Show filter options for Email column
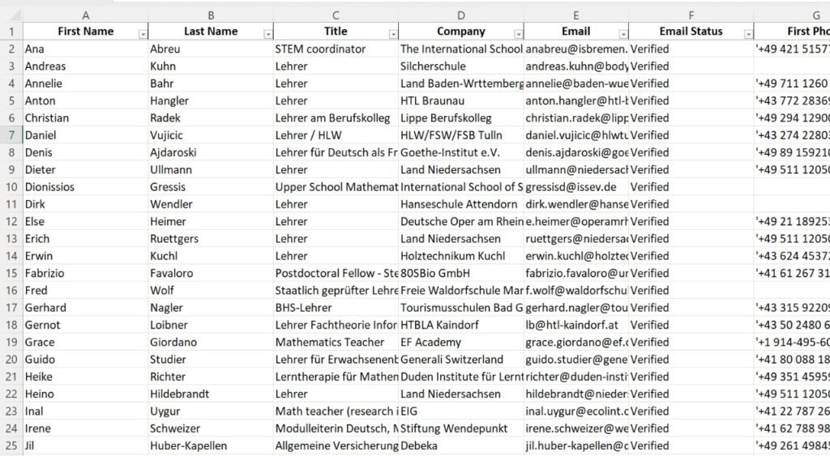 [x=623, y=33]
